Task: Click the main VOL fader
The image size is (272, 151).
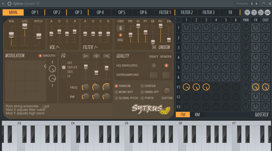Action: tap(11, 35)
